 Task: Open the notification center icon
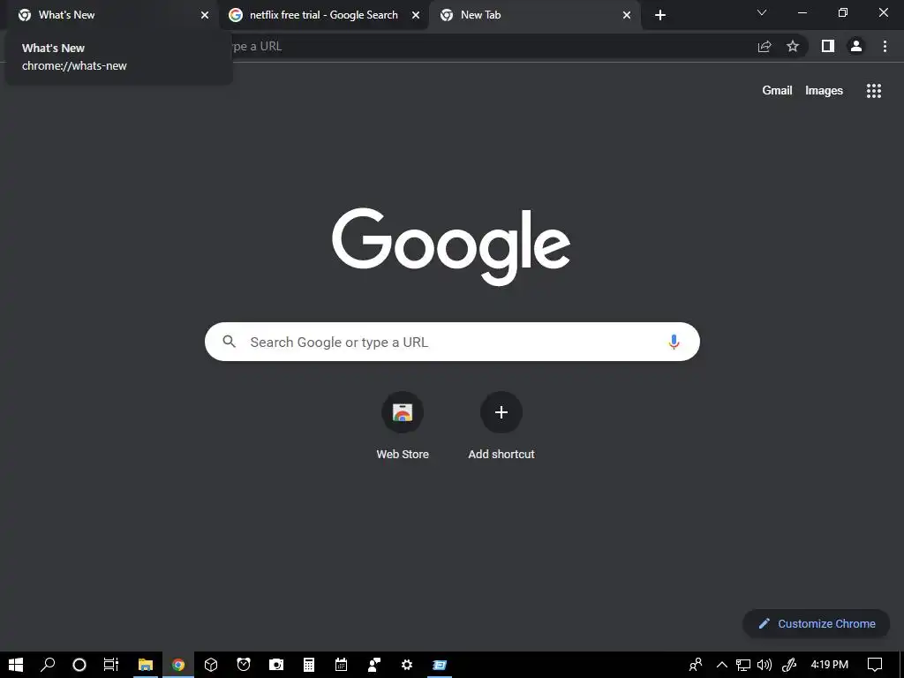(x=875, y=665)
